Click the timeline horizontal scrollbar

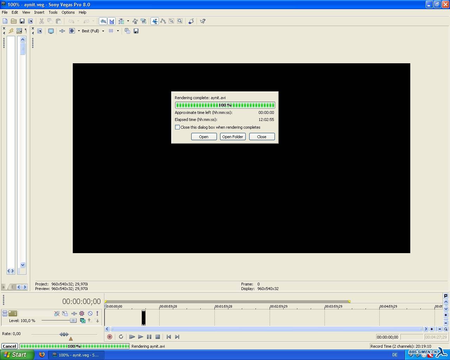coord(267,329)
